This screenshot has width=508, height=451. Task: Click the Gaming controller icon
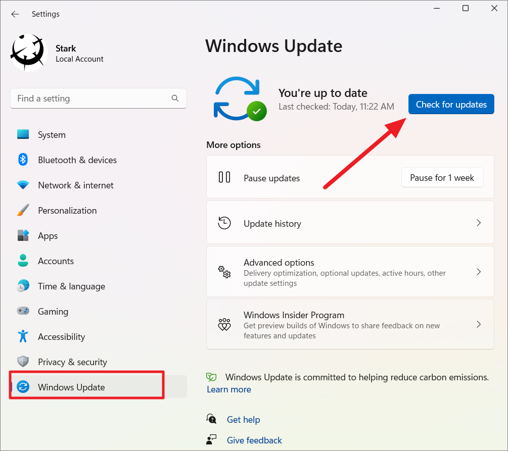(x=23, y=311)
